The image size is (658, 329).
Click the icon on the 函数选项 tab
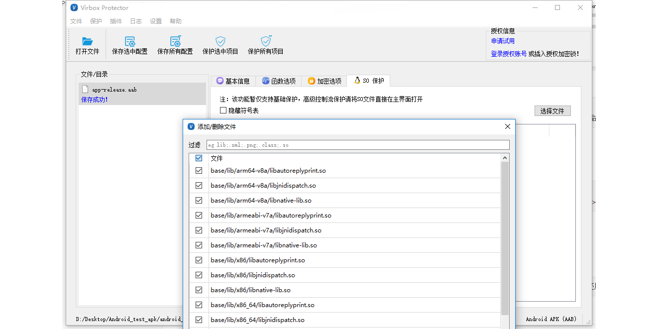click(265, 80)
